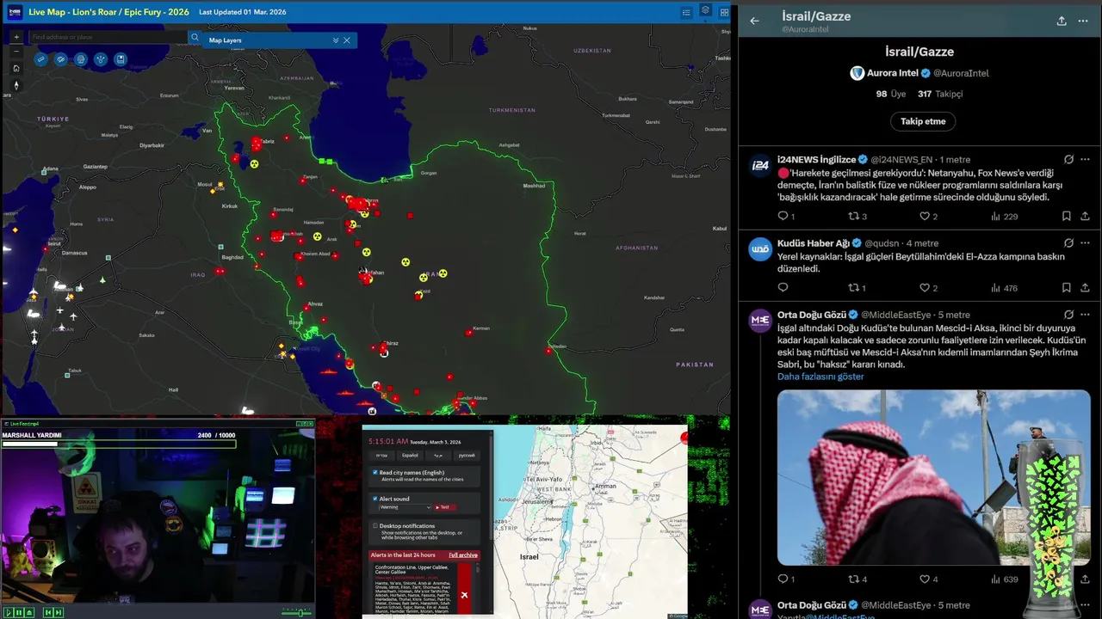Open the 98 Üye members link
This screenshot has width=1102, height=619.
point(891,94)
